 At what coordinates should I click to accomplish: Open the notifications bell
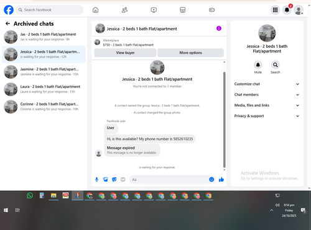click(287, 10)
